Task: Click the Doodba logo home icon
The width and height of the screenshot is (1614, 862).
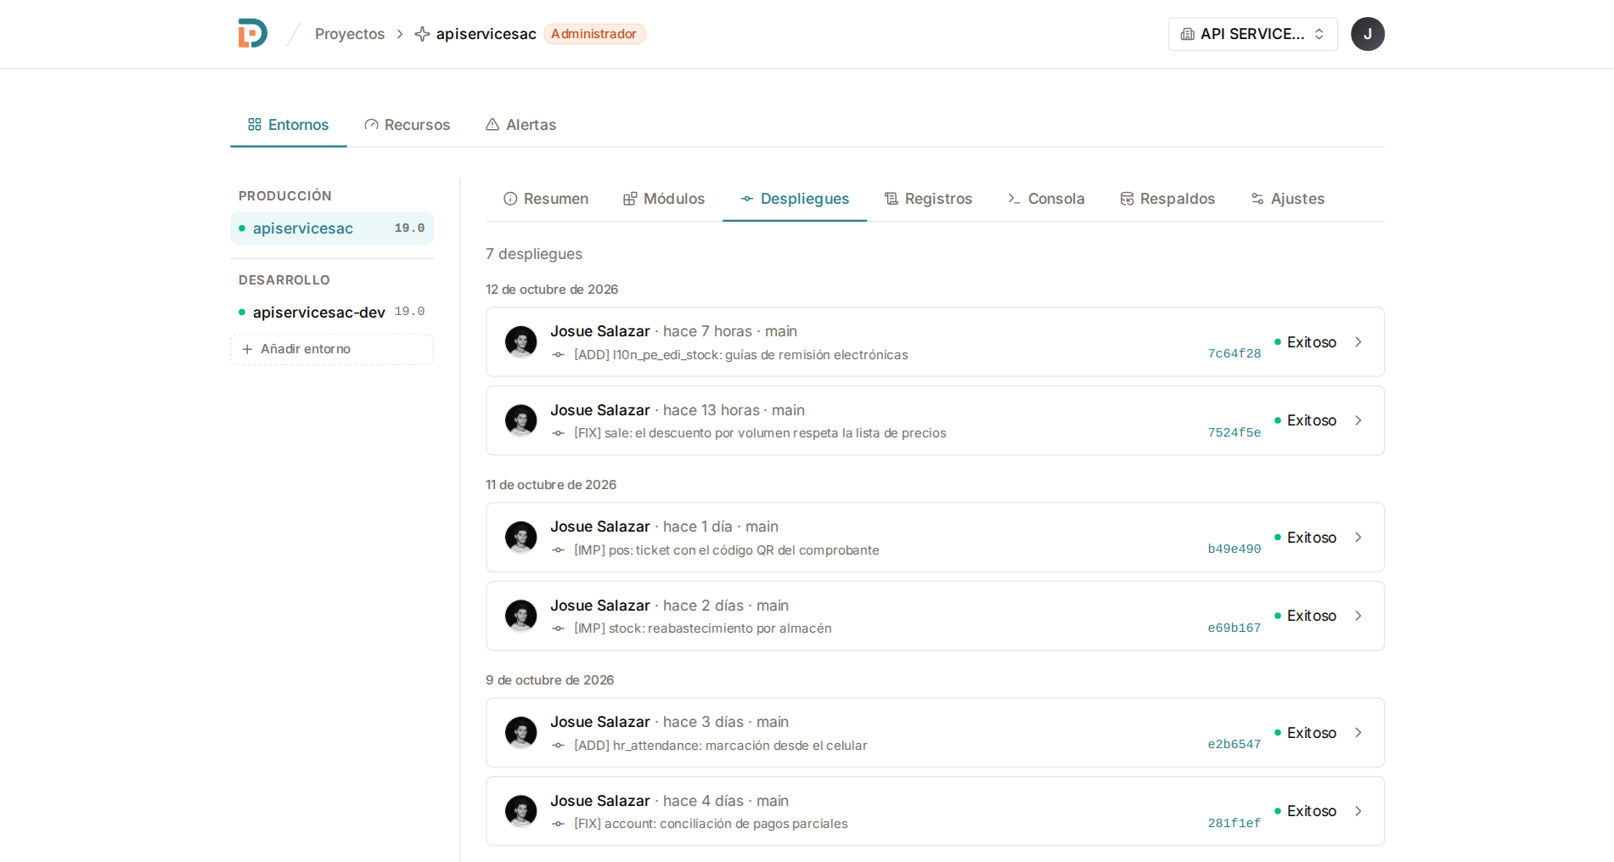Action: click(x=253, y=34)
